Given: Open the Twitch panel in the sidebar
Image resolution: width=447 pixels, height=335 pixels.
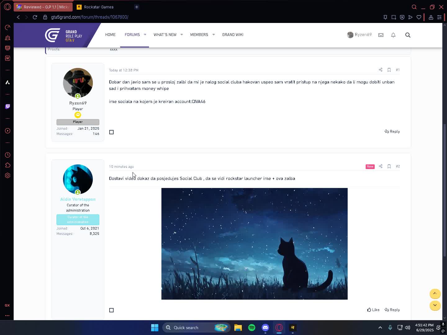Looking at the screenshot, I should (x=7, y=106).
